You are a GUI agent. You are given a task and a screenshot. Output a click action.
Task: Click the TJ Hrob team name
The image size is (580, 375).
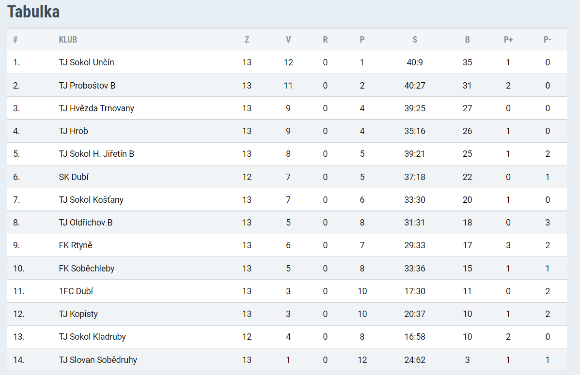click(x=74, y=131)
